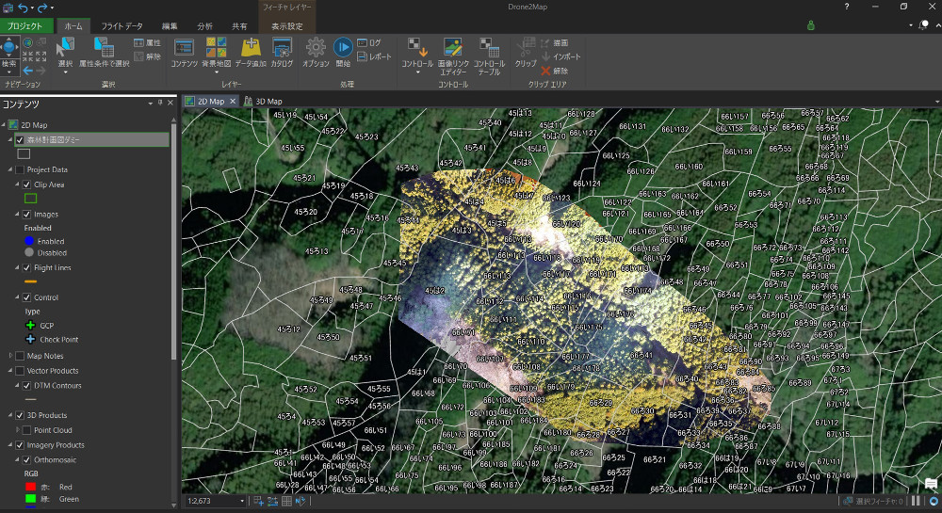Open the map scale dropdown
The image size is (942, 513).
244,502
